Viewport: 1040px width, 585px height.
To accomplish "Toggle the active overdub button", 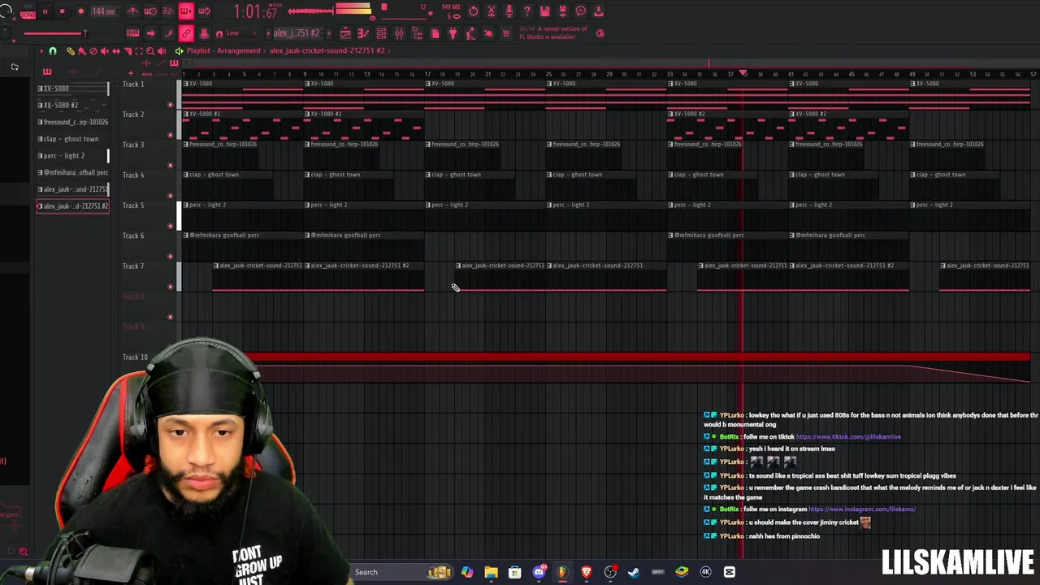I will click(186, 11).
